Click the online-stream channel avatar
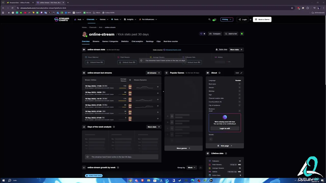The height and width of the screenshot is (183, 326). pos(85,34)
